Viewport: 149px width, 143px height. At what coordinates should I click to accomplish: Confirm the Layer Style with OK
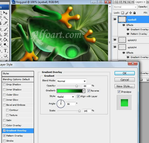click(x=125, y=73)
